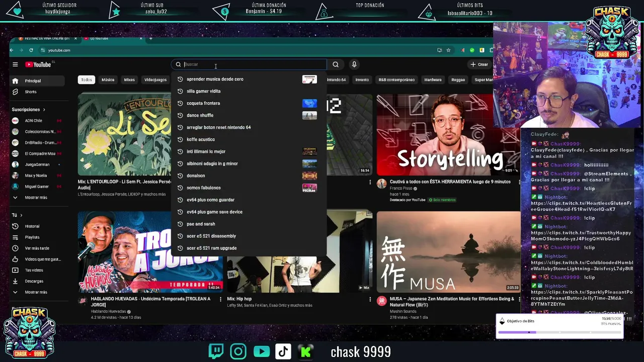The height and width of the screenshot is (362, 644).
Task: Open Shorts from the sidebar
Action: (38, 92)
